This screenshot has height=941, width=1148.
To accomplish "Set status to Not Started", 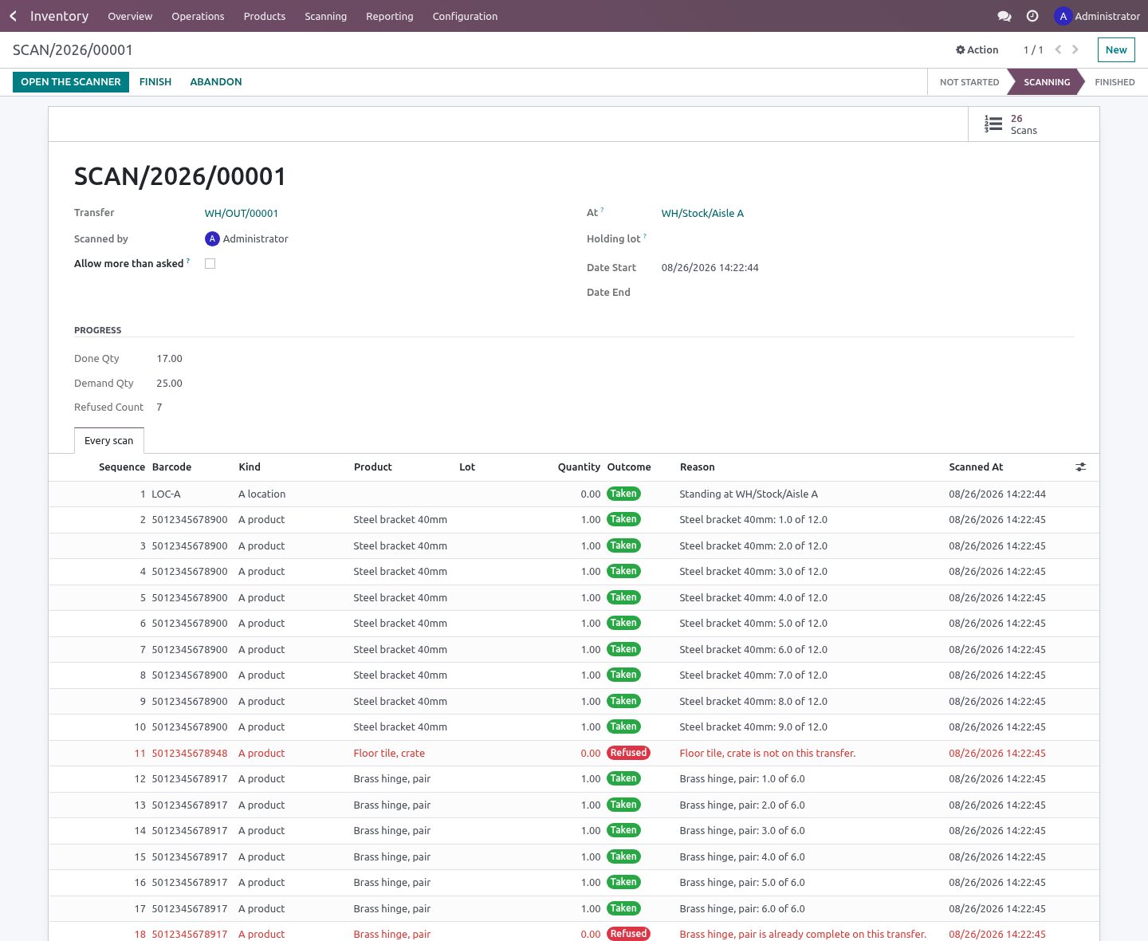I will point(969,82).
